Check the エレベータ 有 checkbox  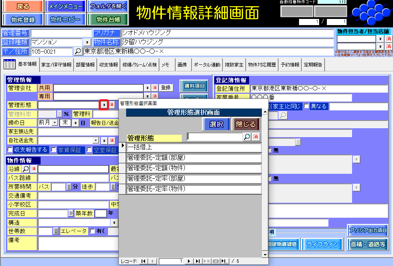[x=92, y=231]
